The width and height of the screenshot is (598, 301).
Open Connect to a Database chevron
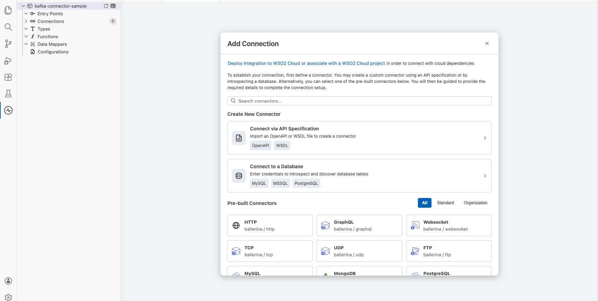[x=485, y=176]
